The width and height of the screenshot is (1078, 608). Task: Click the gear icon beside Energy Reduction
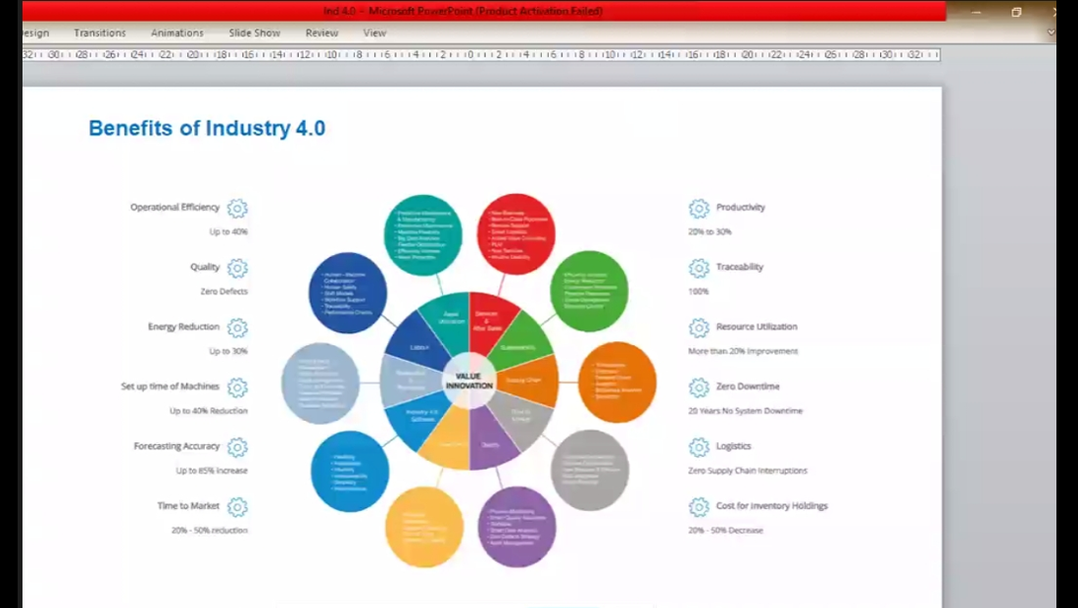point(237,328)
